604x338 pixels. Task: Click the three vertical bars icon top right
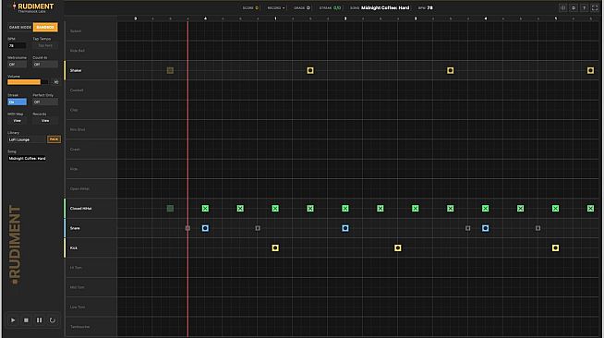click(562, 7)
